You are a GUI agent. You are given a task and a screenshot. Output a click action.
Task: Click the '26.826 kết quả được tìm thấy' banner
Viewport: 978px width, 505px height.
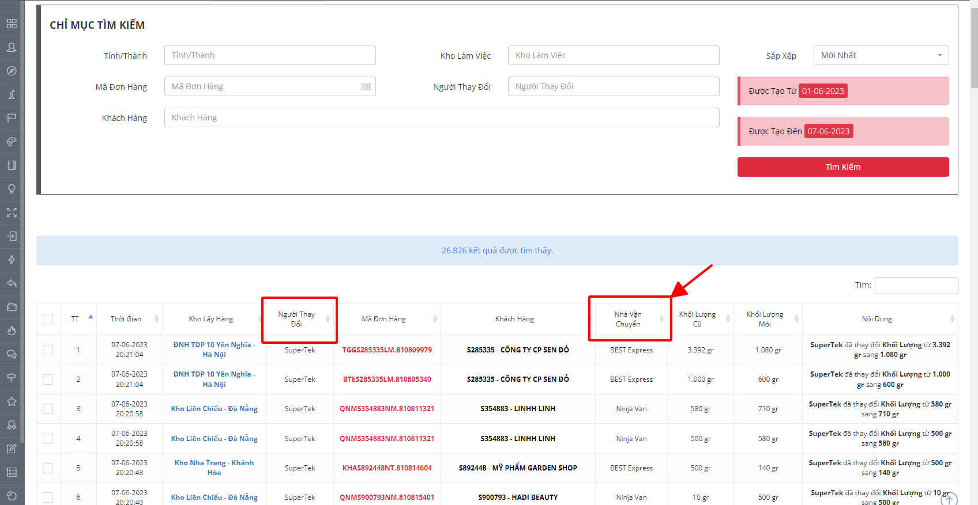pyautogui.click(x=497, y=250)
